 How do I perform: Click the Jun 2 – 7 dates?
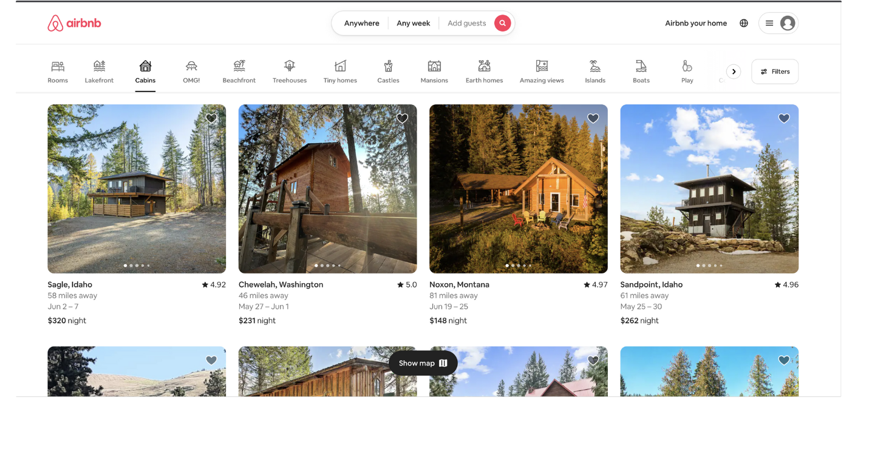click(63, 306)
